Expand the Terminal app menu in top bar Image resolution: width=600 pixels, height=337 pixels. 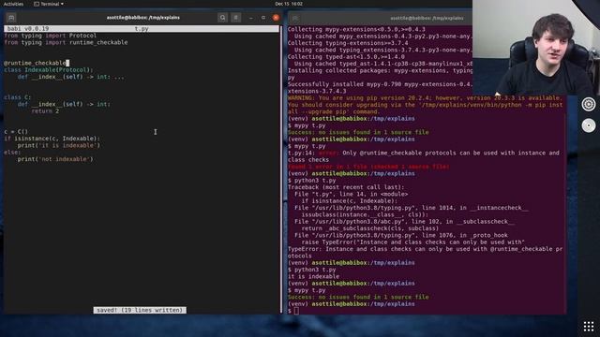point(49,4)
